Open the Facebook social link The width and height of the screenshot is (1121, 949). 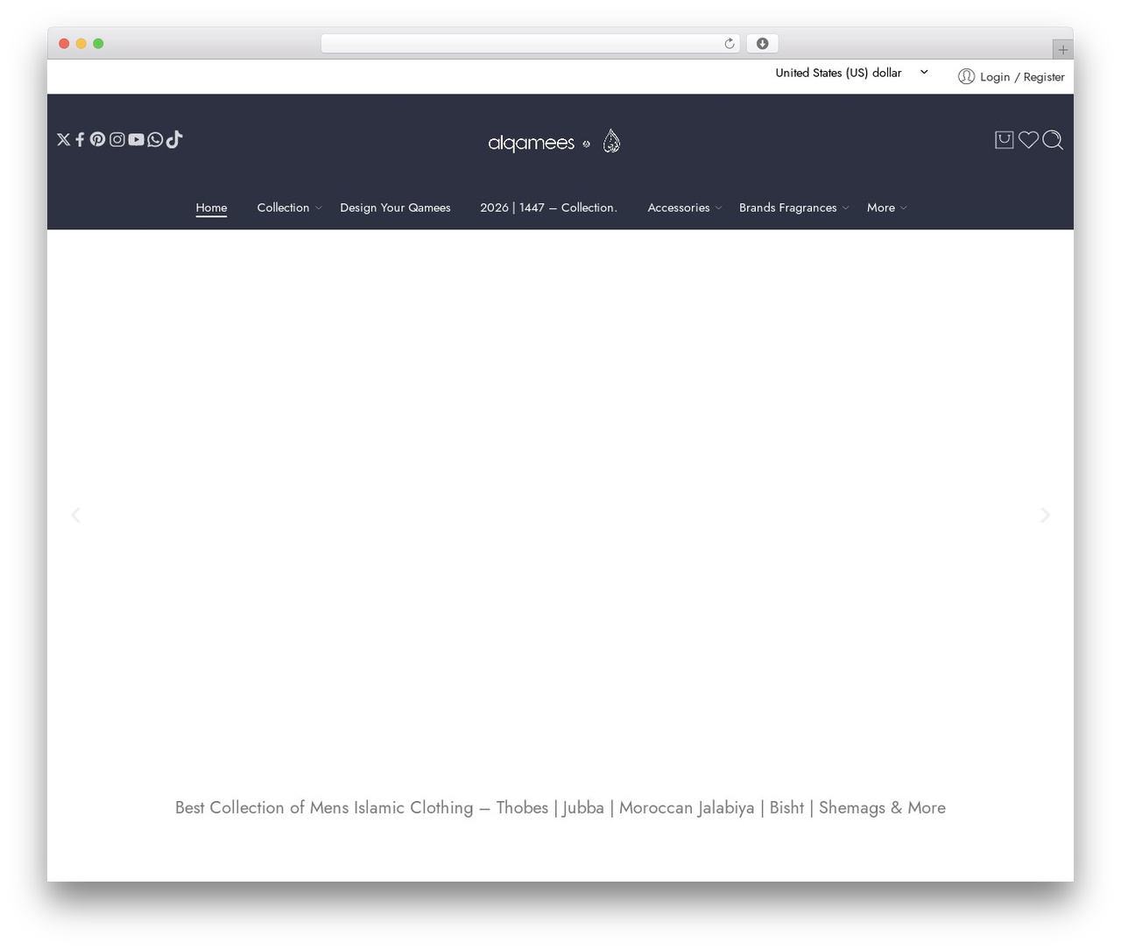click(80, 139)
